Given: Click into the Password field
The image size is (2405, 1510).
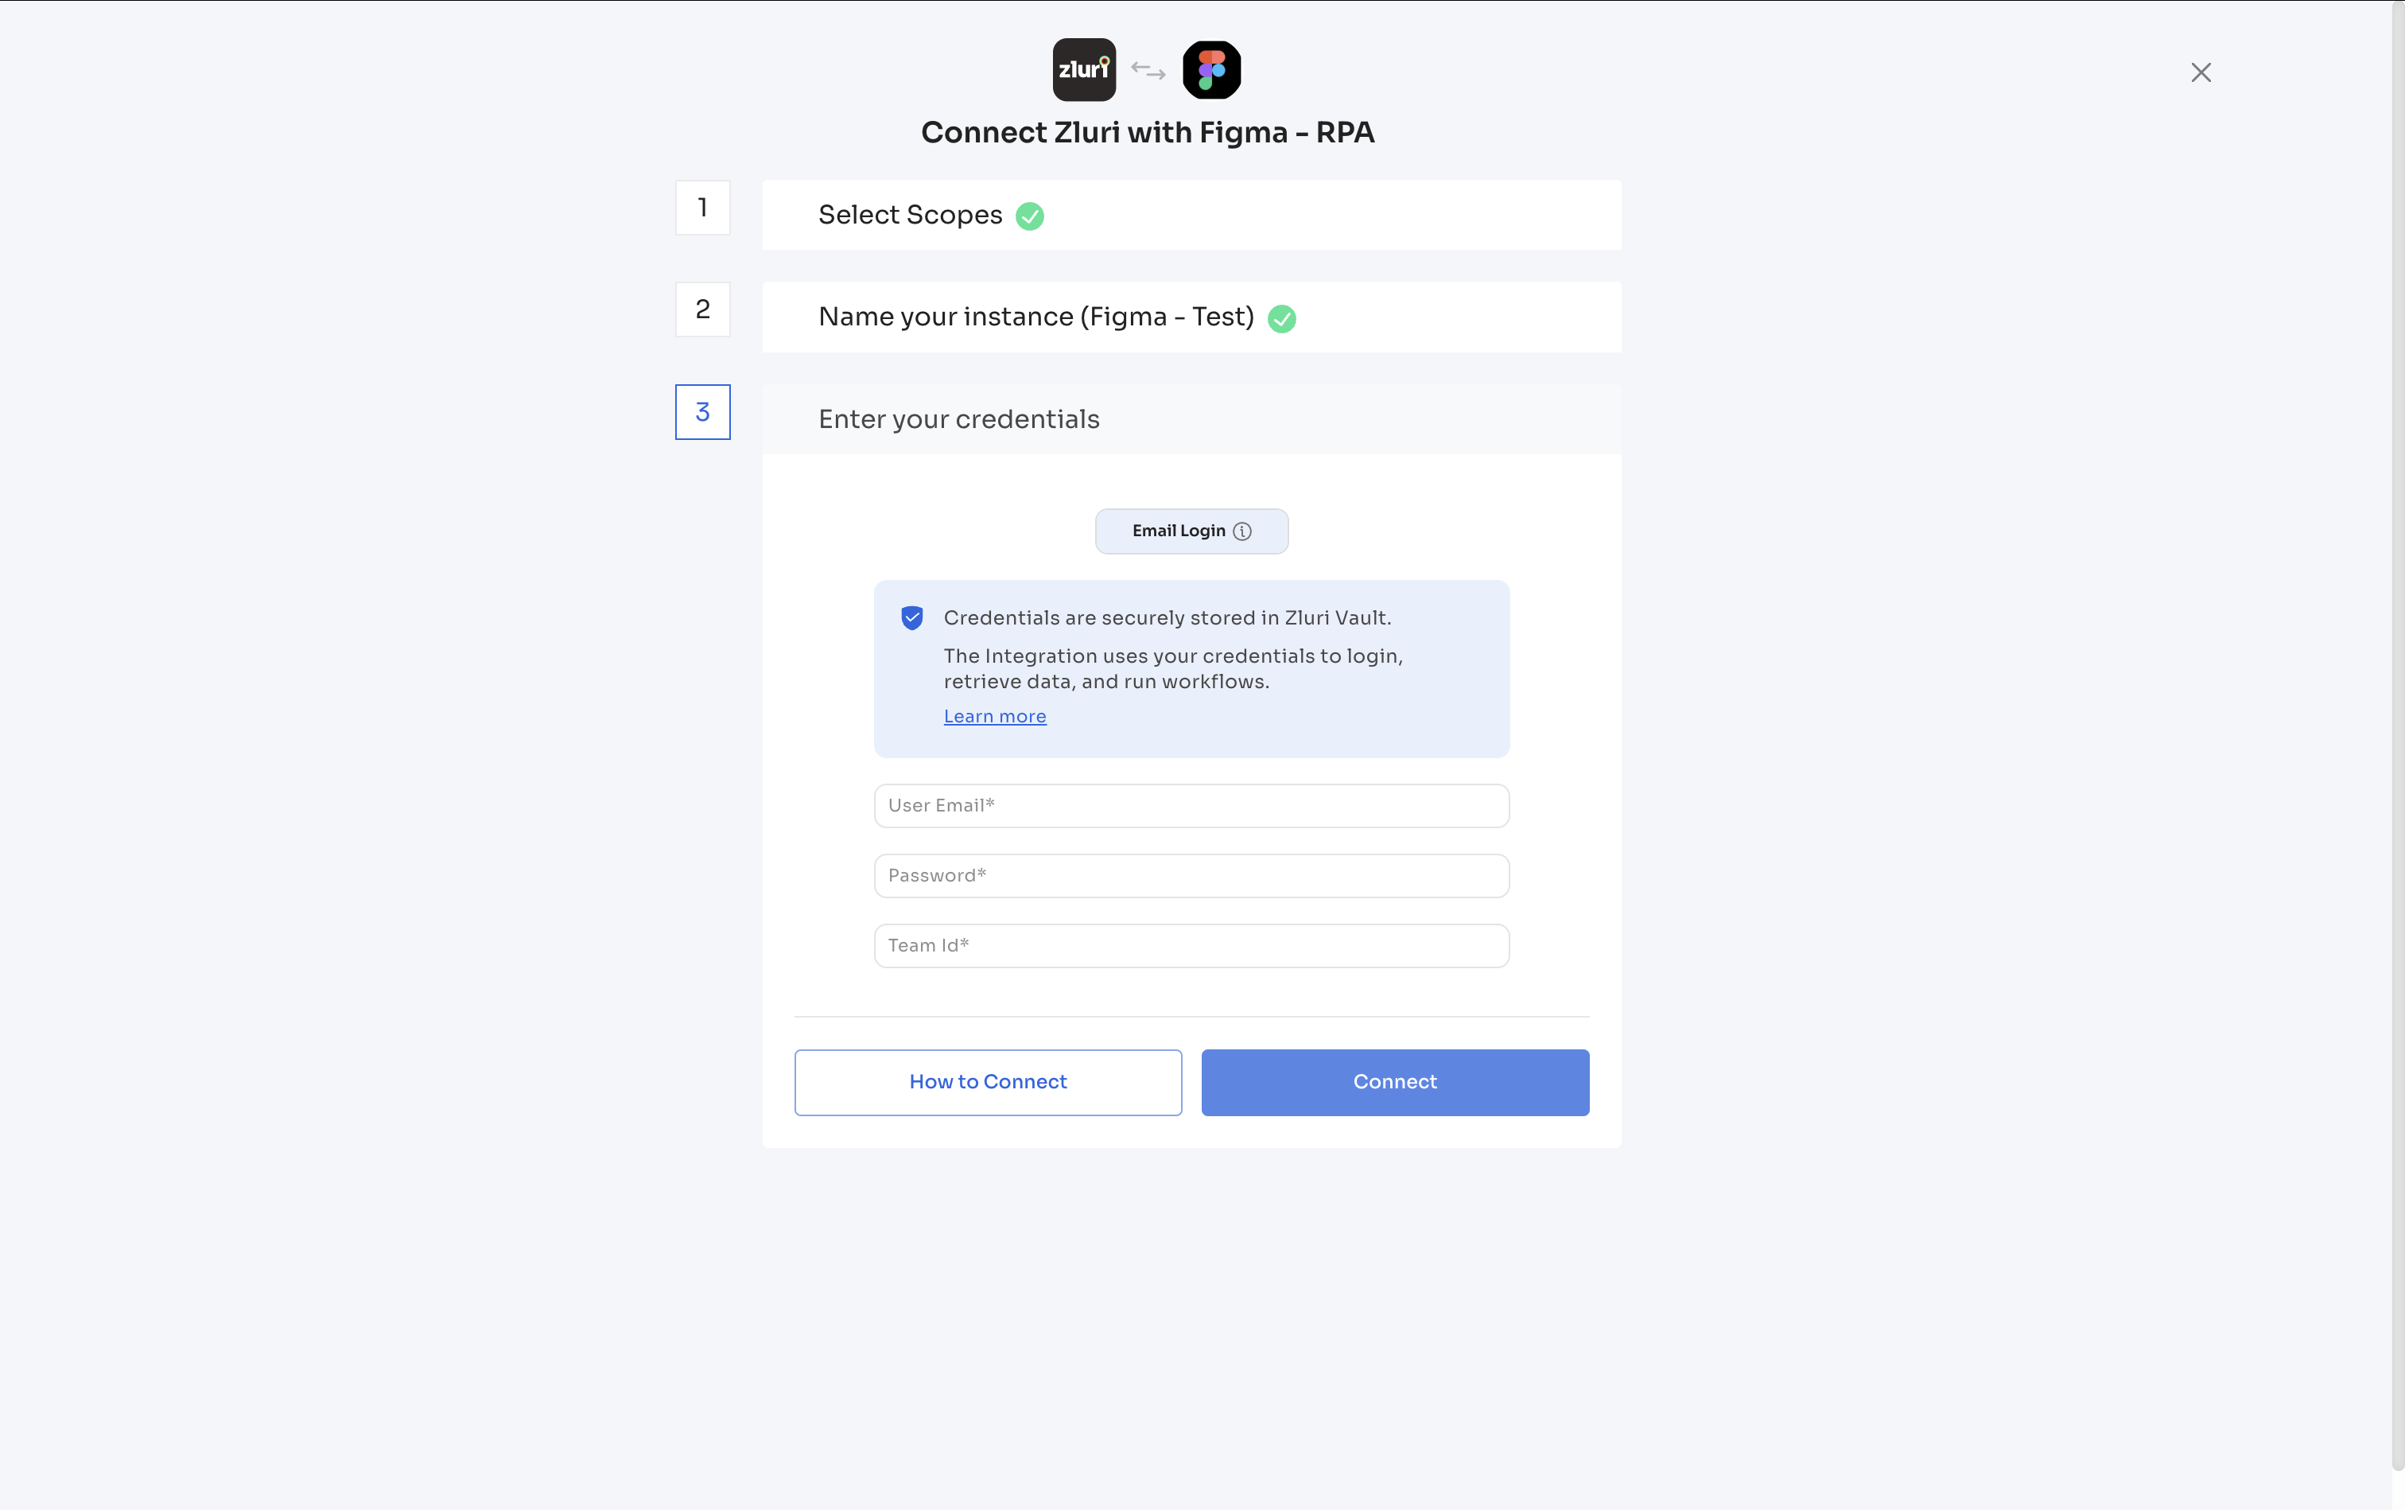Looking at the screenshot, I should [x=1191, y=876].
